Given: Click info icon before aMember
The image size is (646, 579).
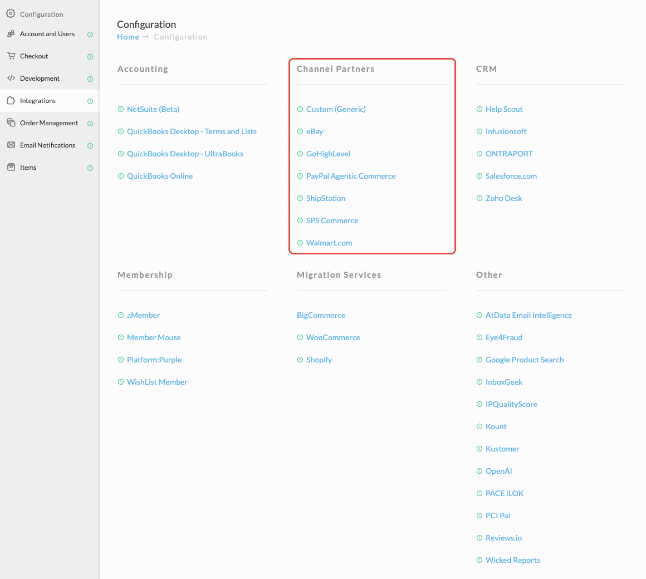Looking at the screenshot, I should 121,315.
